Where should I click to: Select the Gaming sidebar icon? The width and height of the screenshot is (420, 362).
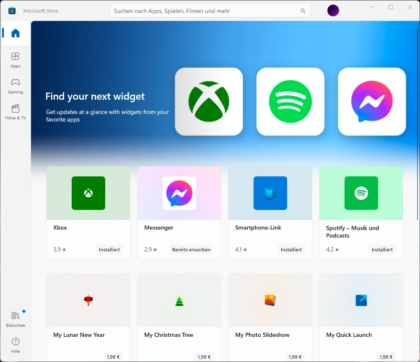click(x=15, y=86)
